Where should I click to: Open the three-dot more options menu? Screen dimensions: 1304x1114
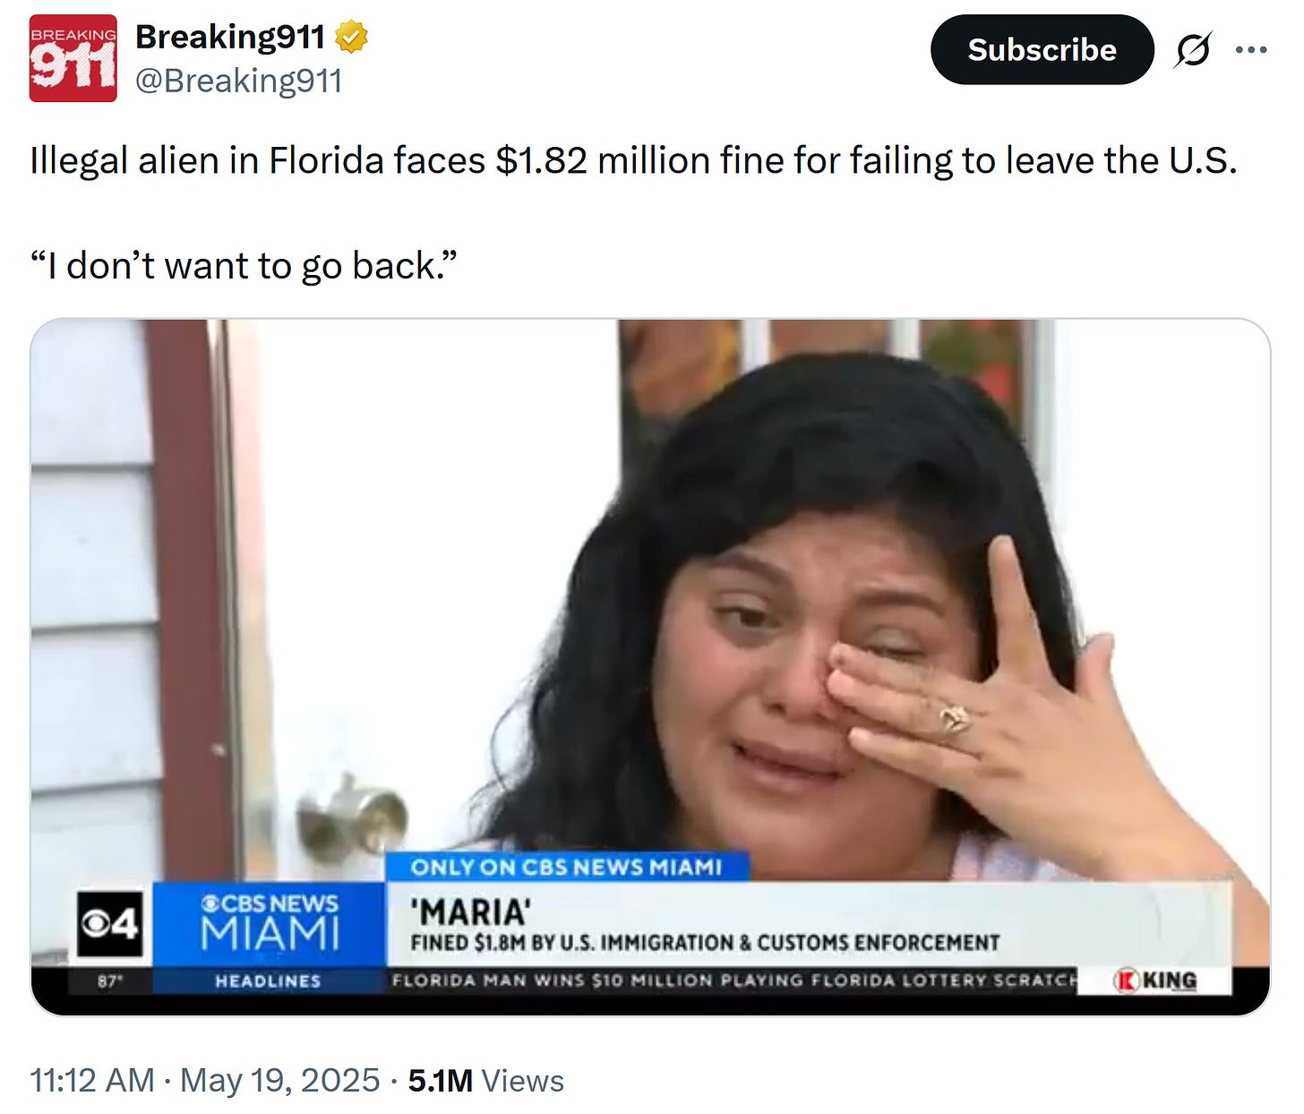pyautogui.click(x=1251, y=50)
